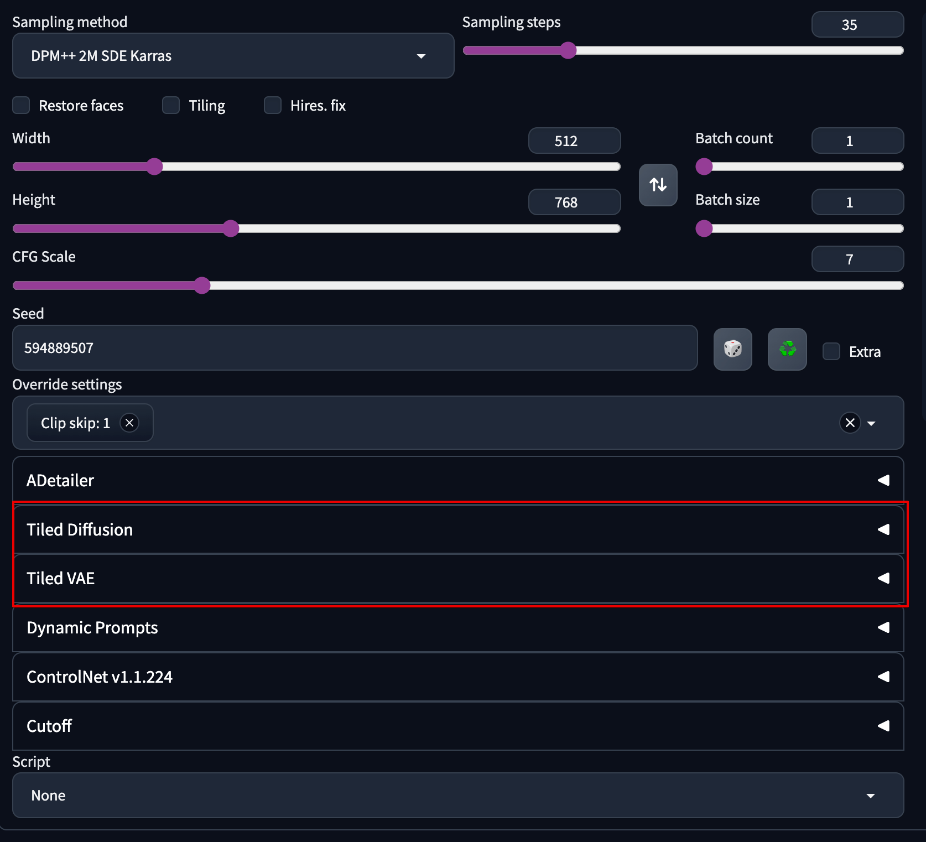Click the CFG Scale slider handle
Viewport: 926px width, 842px height.
coord(202,285)
